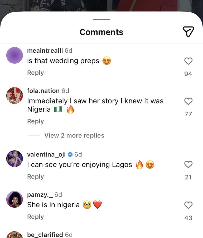
Task: Tap the meaintrealll username
Action: [x=45, y=51]
